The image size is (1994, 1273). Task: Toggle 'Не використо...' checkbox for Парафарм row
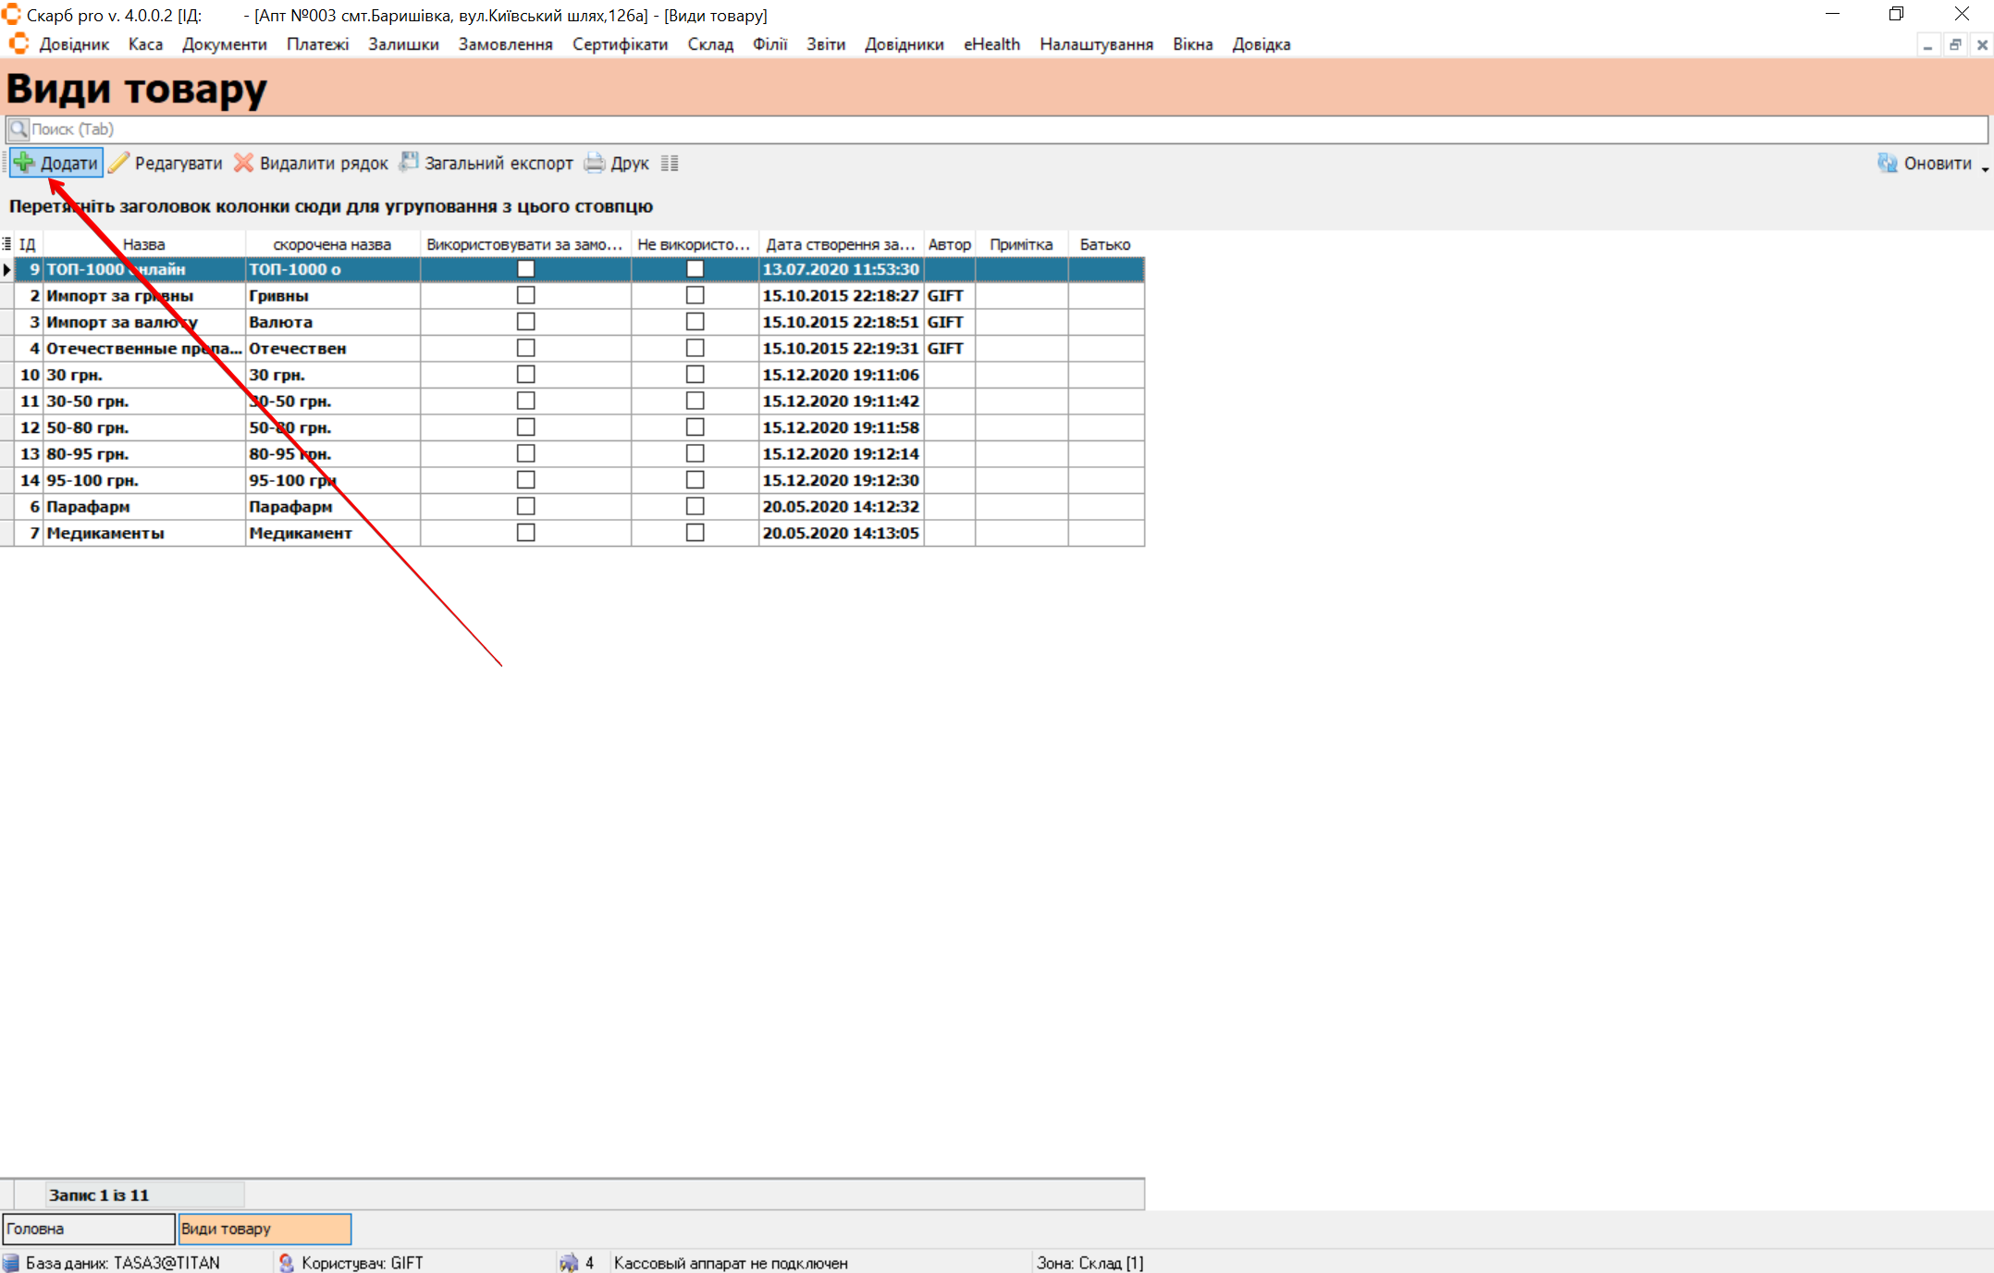[x=695, y=506]
